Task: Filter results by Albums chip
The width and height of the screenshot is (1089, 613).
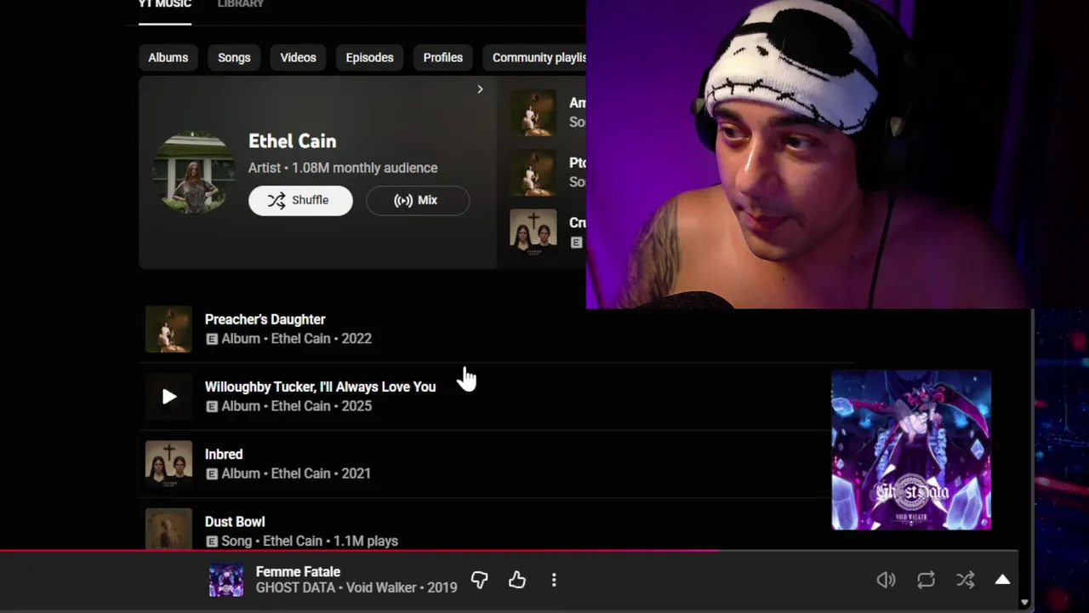Action: (168, 57)
